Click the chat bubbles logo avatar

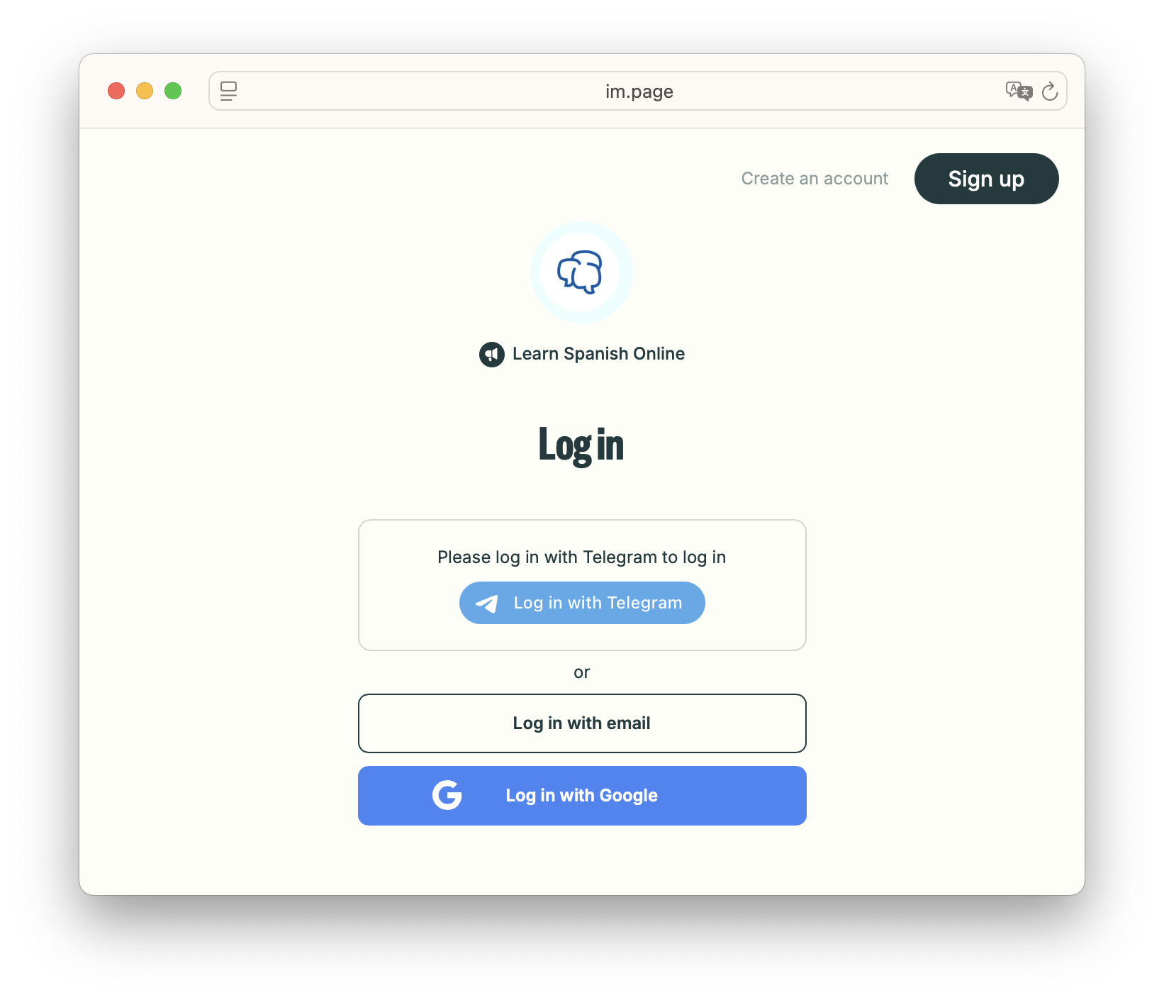click(581, 272)
